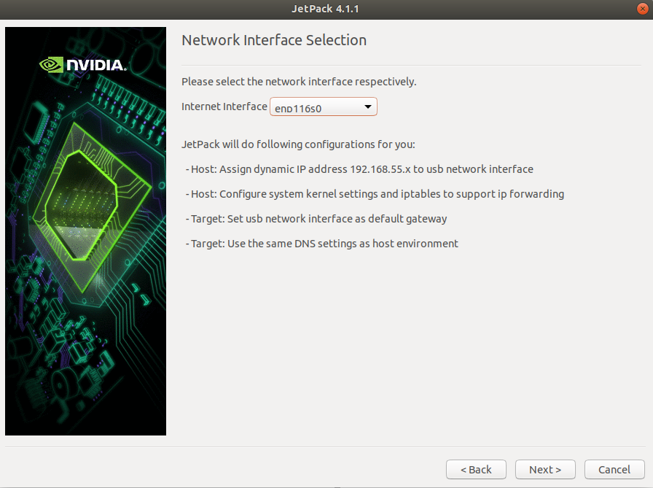This screenshot has height=488, width=653.
Task: Click the 'Network Interface Selection' heading
Action: point(274,40)
